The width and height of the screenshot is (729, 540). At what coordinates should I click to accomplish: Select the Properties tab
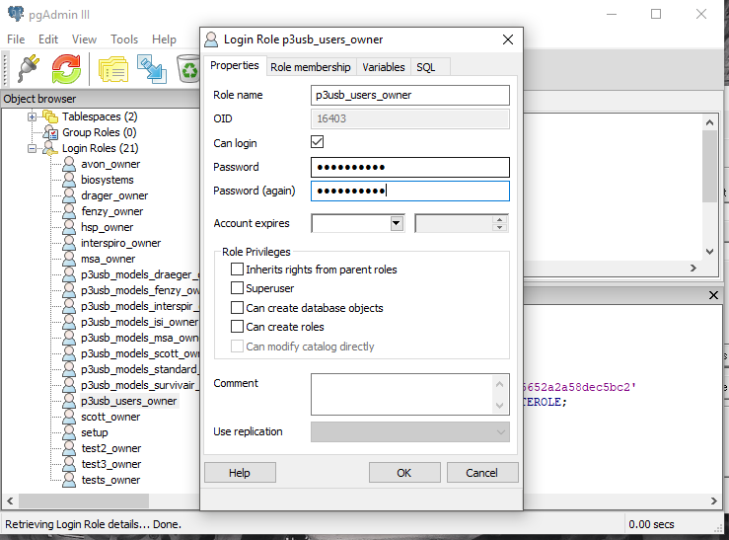235,65
